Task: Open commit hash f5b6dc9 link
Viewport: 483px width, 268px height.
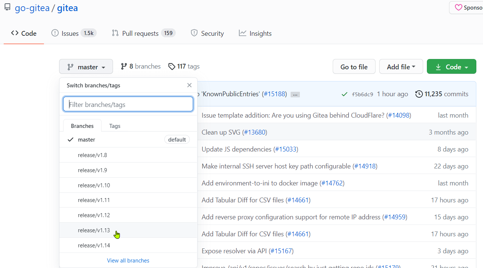Action: click(362, 94)
